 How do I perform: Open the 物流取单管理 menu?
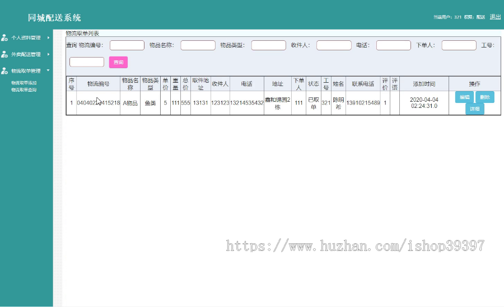(26, 71)
